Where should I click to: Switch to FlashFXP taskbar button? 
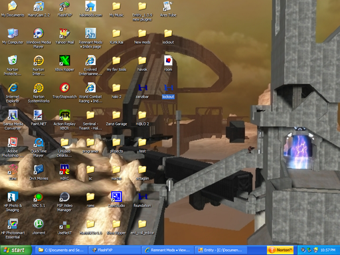pos(114,250)
